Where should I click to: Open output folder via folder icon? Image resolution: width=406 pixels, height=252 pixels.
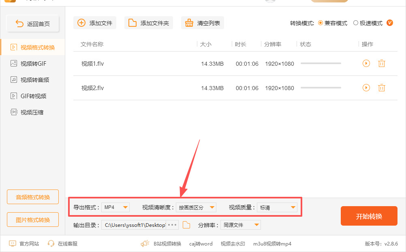(x=186, y=225)
